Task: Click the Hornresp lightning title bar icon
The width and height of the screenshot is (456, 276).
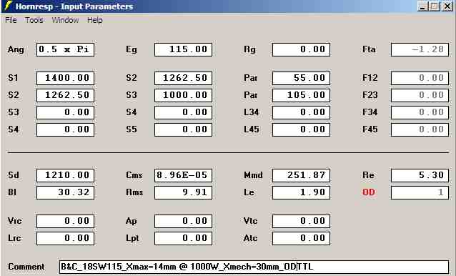Action: 9,6
